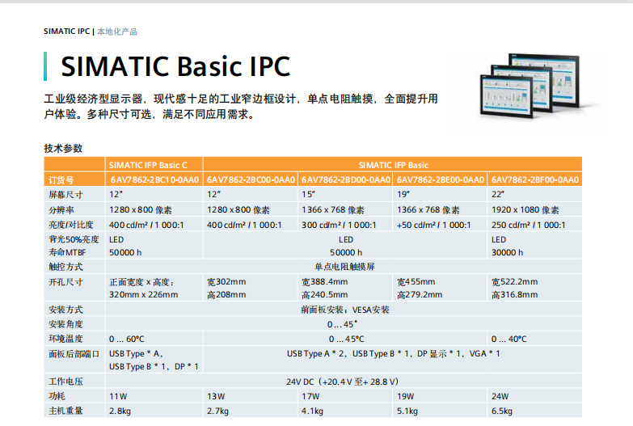The image size is (633, 426).
Task: Select the 'USB Type A * 2, USB Type B * 1, DP 显示 * 1, VGA * 1' text
Action: pos(393,354)
